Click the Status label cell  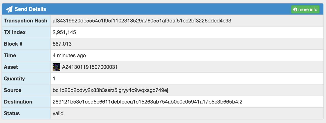(26, 113)
